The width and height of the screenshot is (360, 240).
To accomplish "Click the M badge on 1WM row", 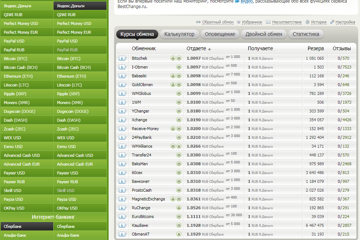I will pyautogui.click(x=179, y=102).
